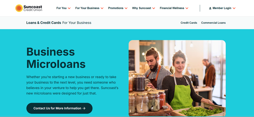Click Contact Us for More Information button

tap(59, 108)
